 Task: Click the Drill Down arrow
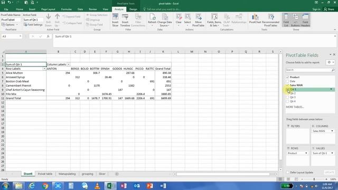tap(48, 20)
